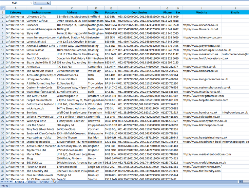Viewport: 249px width, 188px height.
Task: Select the Style Hall cell
Action: (41, 33)
